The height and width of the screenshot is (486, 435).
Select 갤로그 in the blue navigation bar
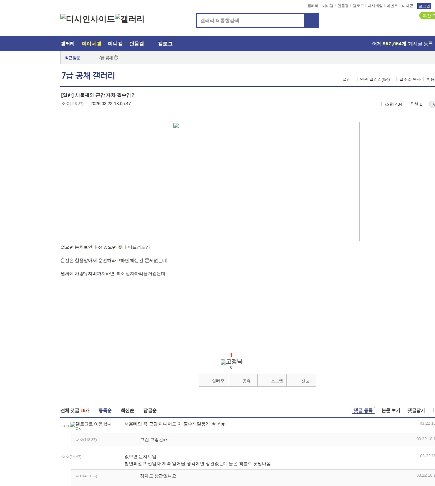pyautogui.click(x=165, y=44)
